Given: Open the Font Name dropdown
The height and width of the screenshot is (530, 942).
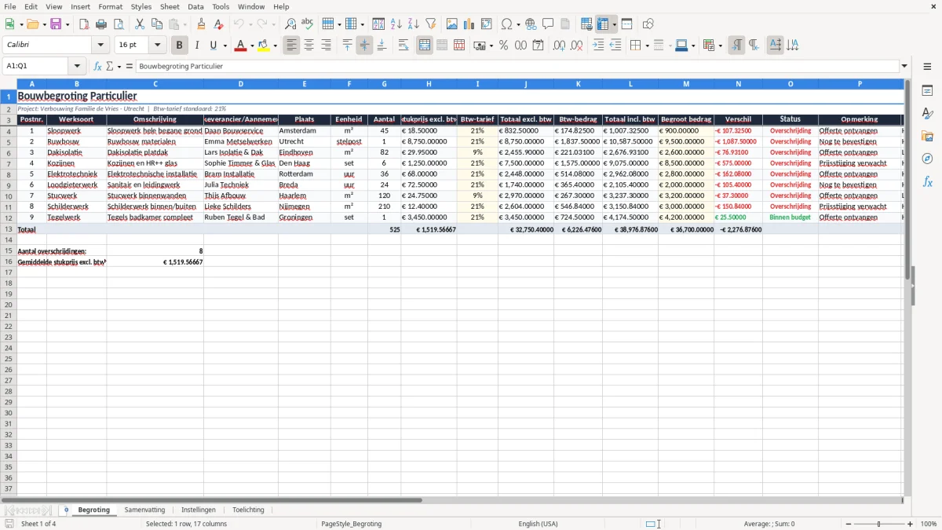Looking at the screenshot, I should coord(100,46).
